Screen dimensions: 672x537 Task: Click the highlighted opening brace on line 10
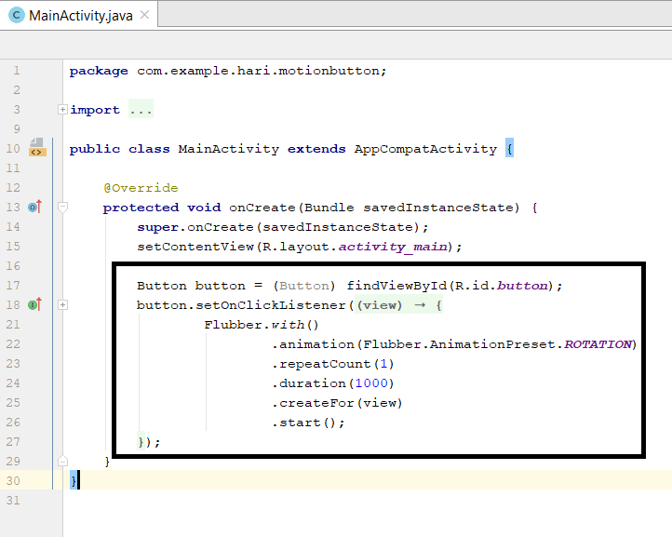point(509,148)
